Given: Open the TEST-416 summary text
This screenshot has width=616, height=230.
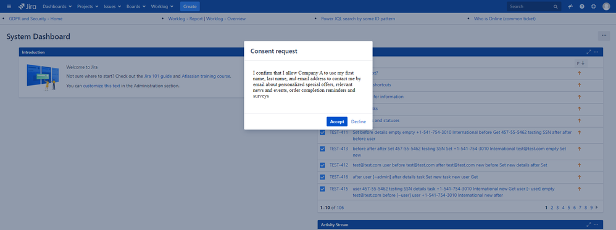Looking at the screenshot, I should (x=415, y=177).
